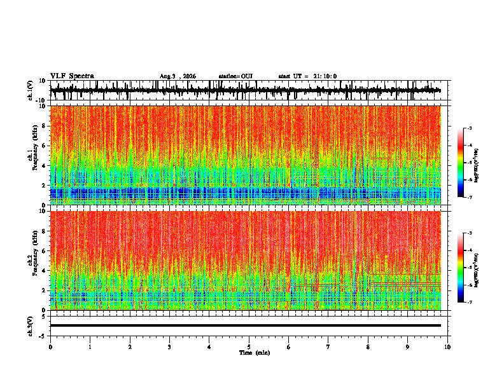Click the ch.2 color bar log(PSD) unit label
Viewport: 504px width, 389px height.
pos(477,270)
